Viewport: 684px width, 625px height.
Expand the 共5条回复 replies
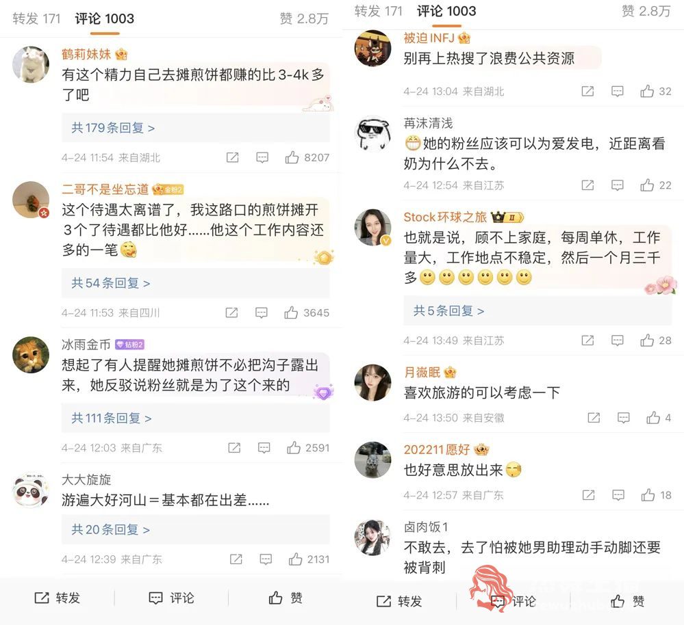pos(449,310)
